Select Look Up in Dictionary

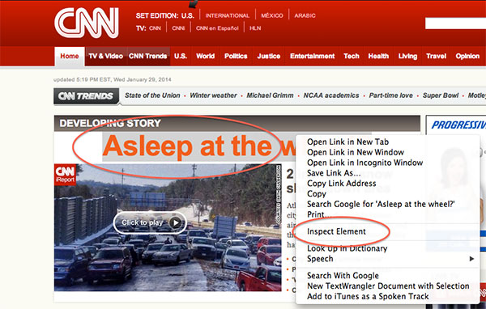pyautogui.click(x=347, y=248)
